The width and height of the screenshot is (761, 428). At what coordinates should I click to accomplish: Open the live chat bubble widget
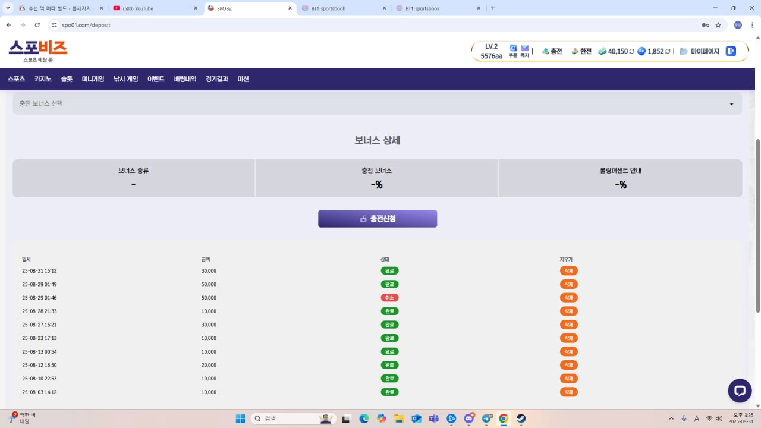coord(740,391)
